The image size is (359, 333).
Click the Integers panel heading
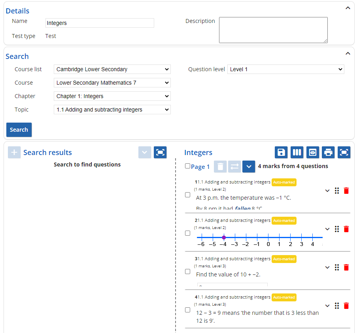click(198, 153)
